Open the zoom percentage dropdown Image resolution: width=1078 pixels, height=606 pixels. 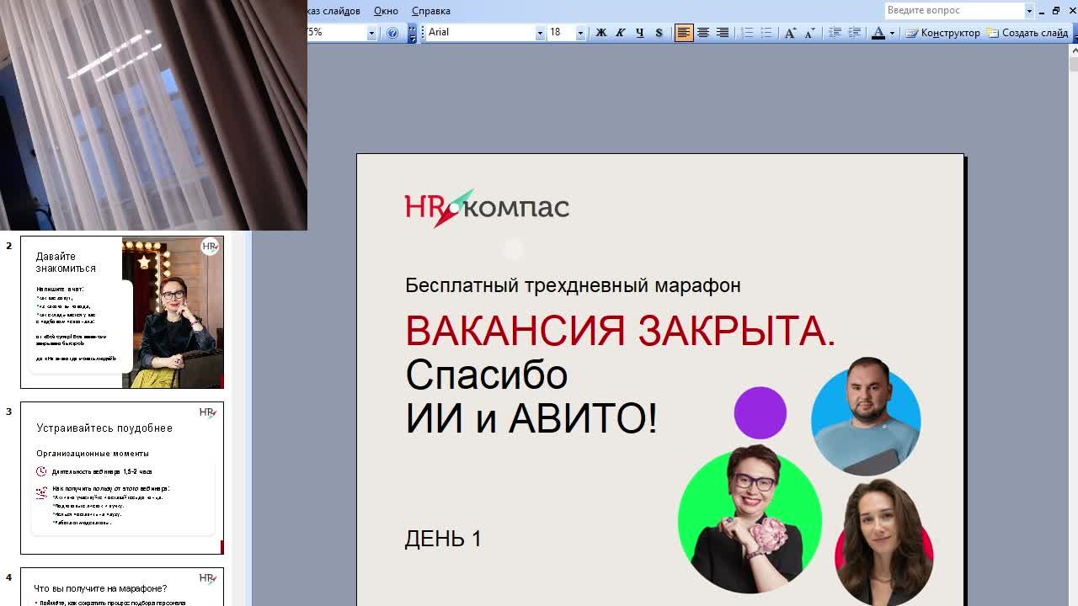(x=371, y=33)
